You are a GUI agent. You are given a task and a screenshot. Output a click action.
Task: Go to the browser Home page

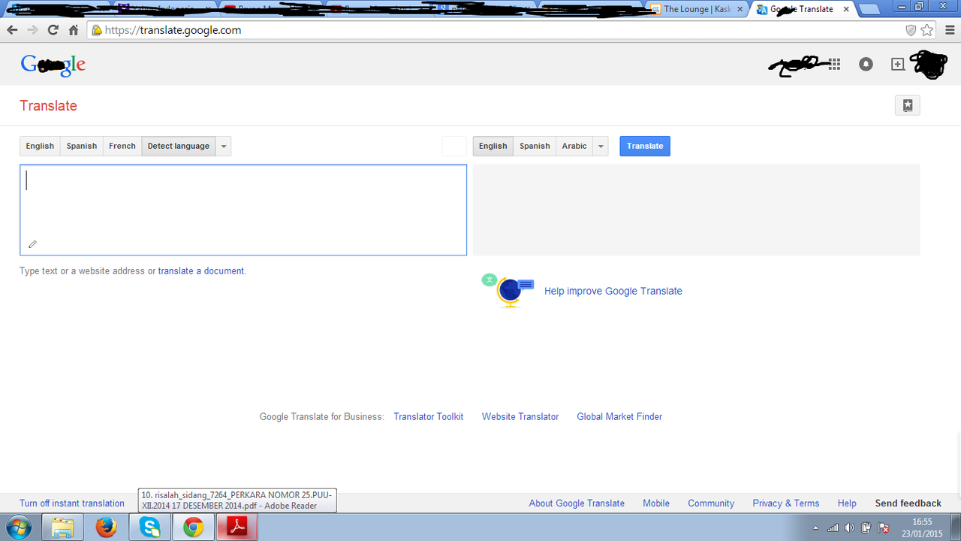73,30
